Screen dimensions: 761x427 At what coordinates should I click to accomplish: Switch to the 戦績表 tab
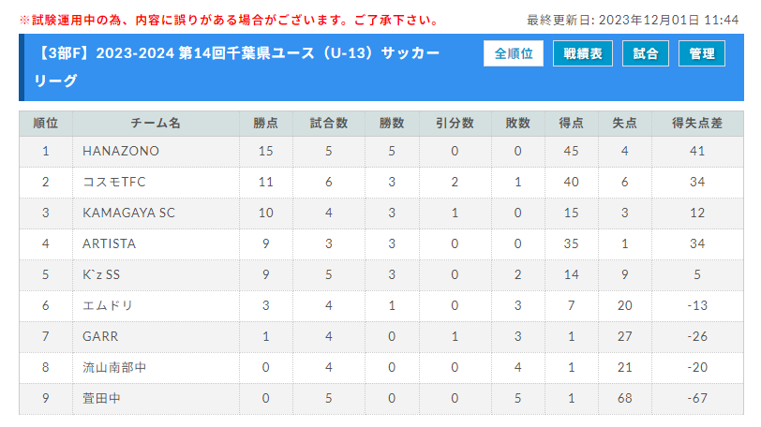pos(582,53)
